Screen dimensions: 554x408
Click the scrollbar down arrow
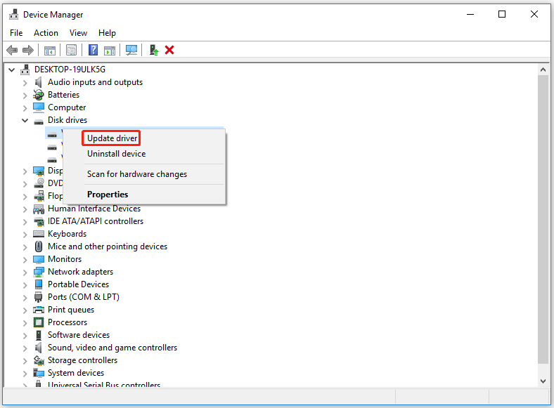click(543, 381)
